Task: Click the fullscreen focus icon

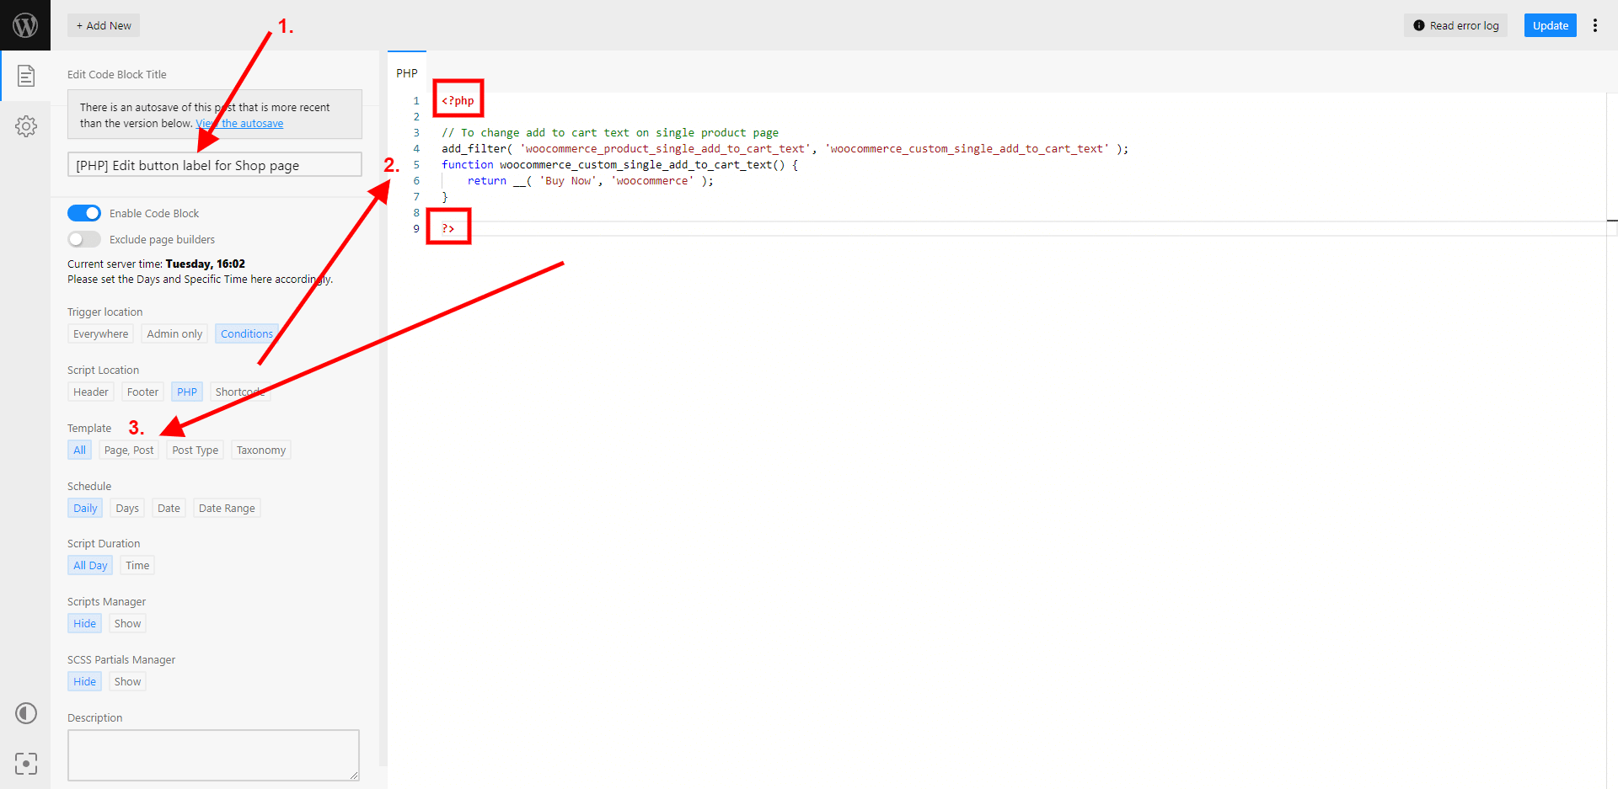Action: [x=26, y=764]
